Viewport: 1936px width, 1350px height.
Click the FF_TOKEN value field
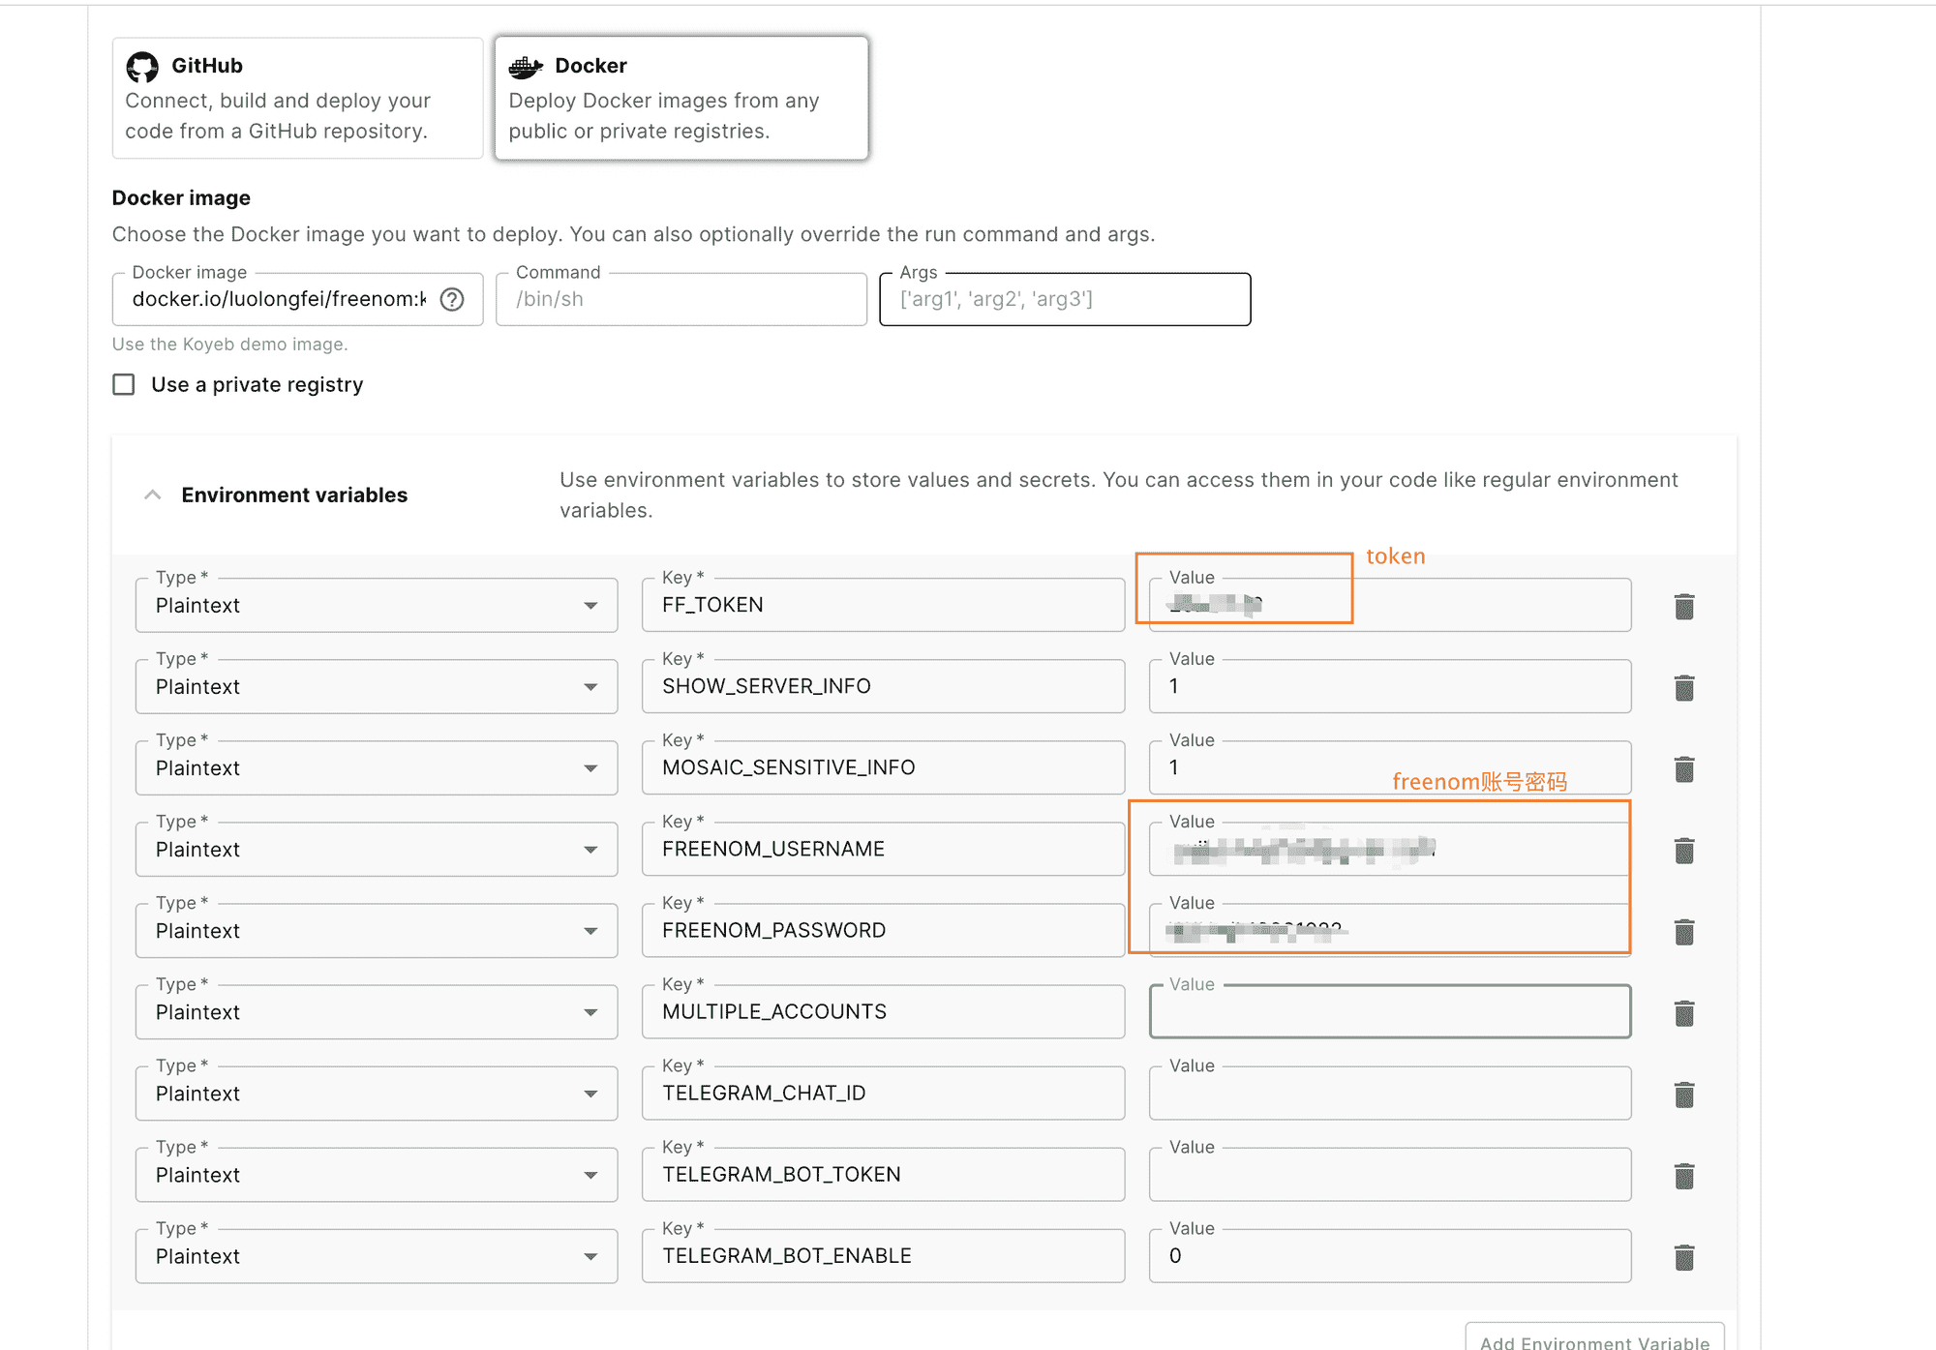tap(1390, 605)
